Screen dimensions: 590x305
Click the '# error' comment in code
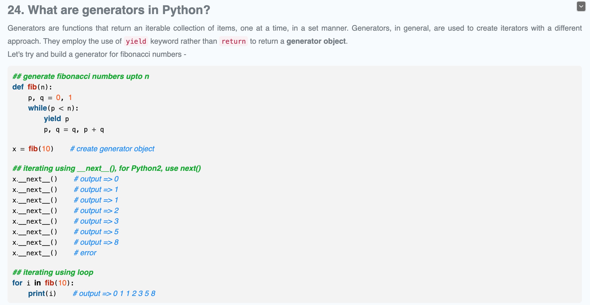(x=85, y=253)
